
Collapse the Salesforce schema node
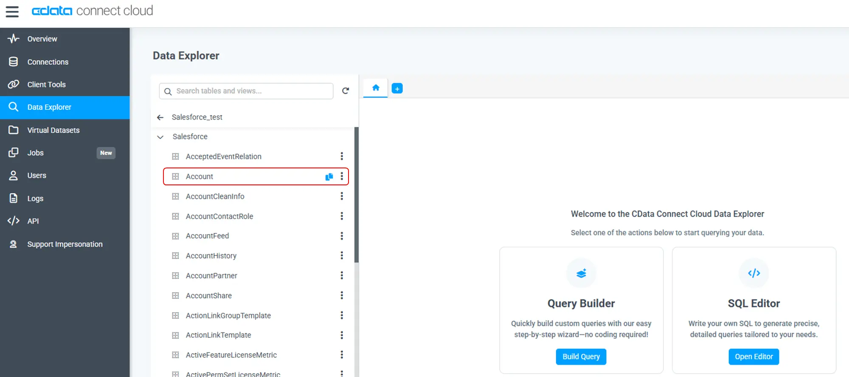[160, 137]
